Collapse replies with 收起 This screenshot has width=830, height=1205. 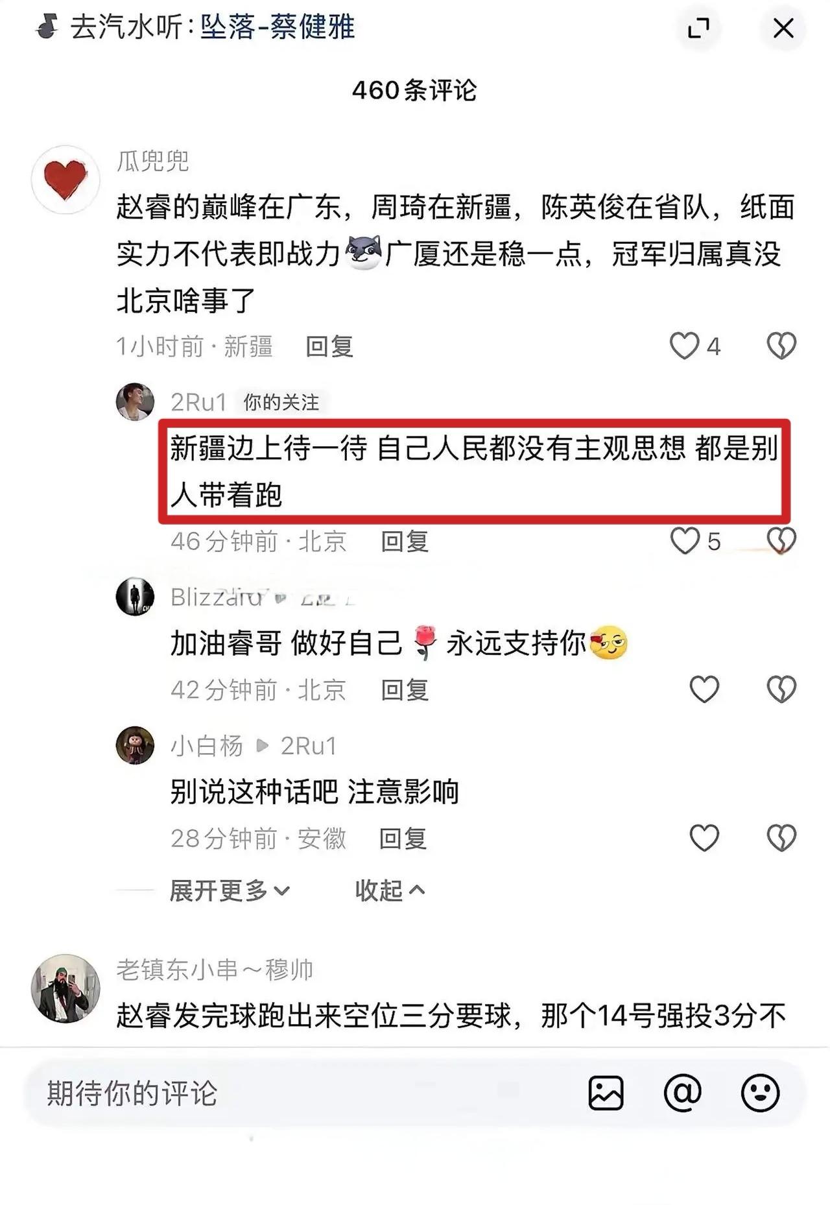[390, 890]
